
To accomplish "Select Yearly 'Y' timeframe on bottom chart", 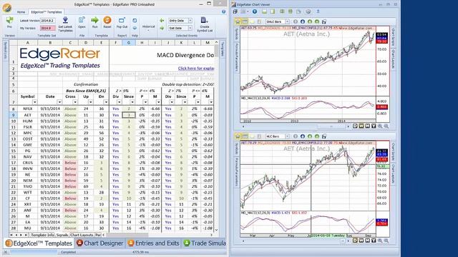I will click(374, 241).
